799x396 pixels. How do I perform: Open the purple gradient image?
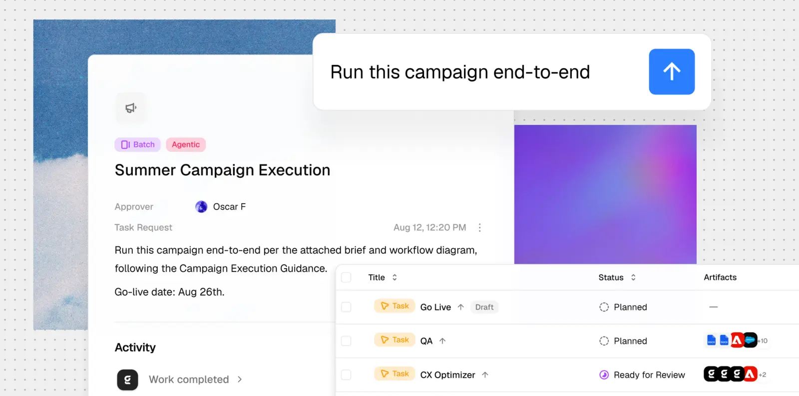click(x=605, y=194)
